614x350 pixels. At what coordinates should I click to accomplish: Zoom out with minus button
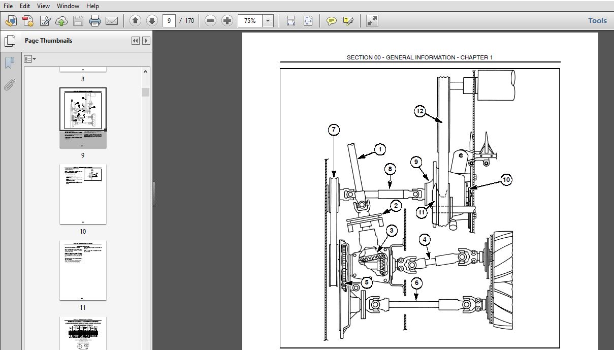(211, 21)
